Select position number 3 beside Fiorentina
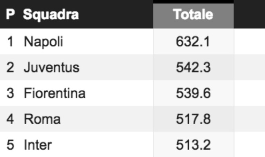The height and width of the screenshot is (157, 265). (x=10, y=93)
